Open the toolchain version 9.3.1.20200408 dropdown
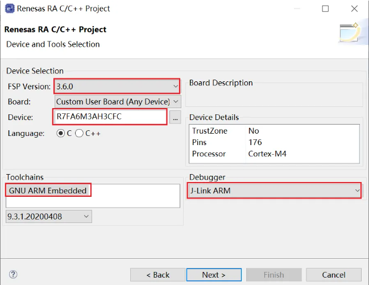Screen dimensions: 369x285 [x=49, y=217]
